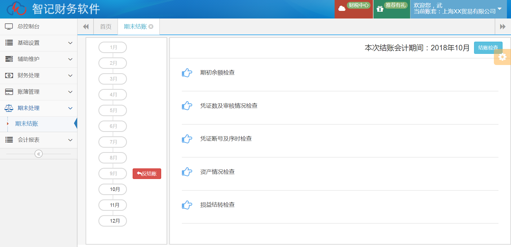This screenshot has height=247, width=511.
Task: Close the 期末结账 tab
Action: tap(151, 27)
